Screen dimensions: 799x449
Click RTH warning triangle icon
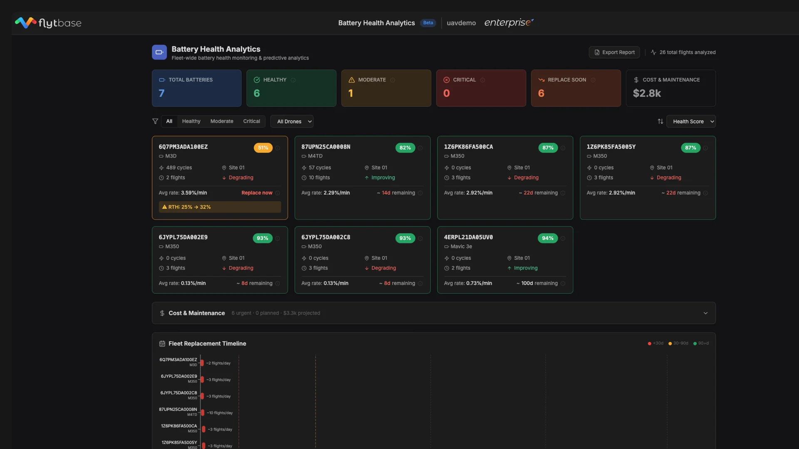click(164, 207)
